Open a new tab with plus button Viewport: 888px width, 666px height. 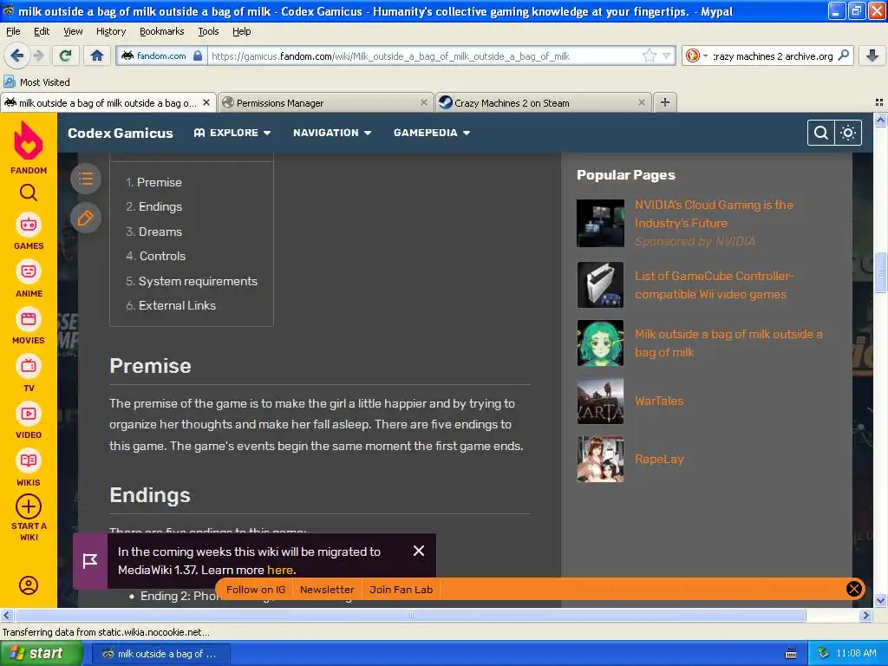[665, 102]
